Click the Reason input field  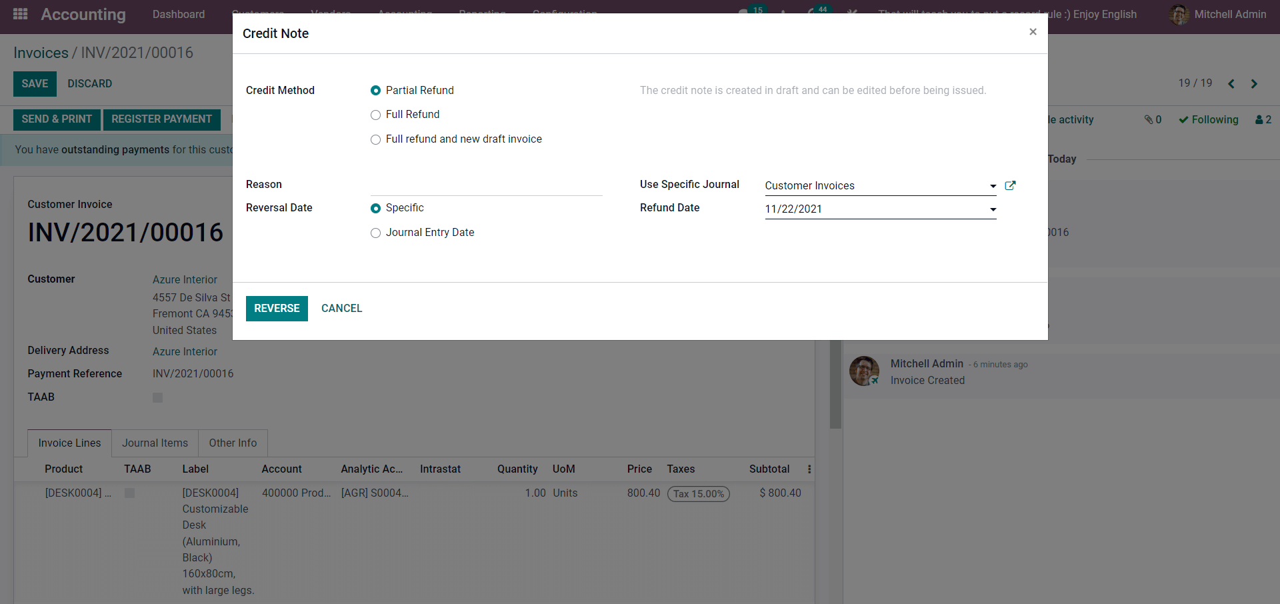[x=486, y=185]
